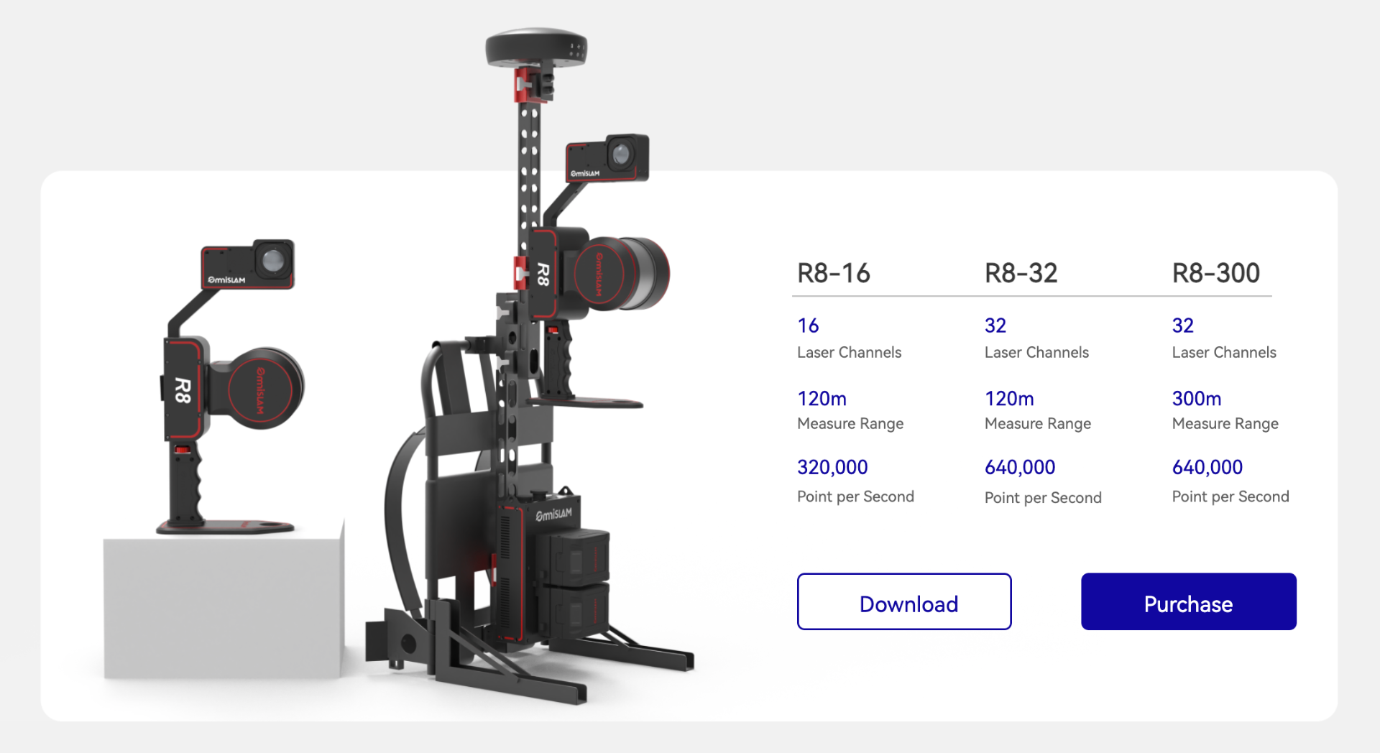Click the "16" laser channels value
1380x753 pixels.
tap(808, 325)
